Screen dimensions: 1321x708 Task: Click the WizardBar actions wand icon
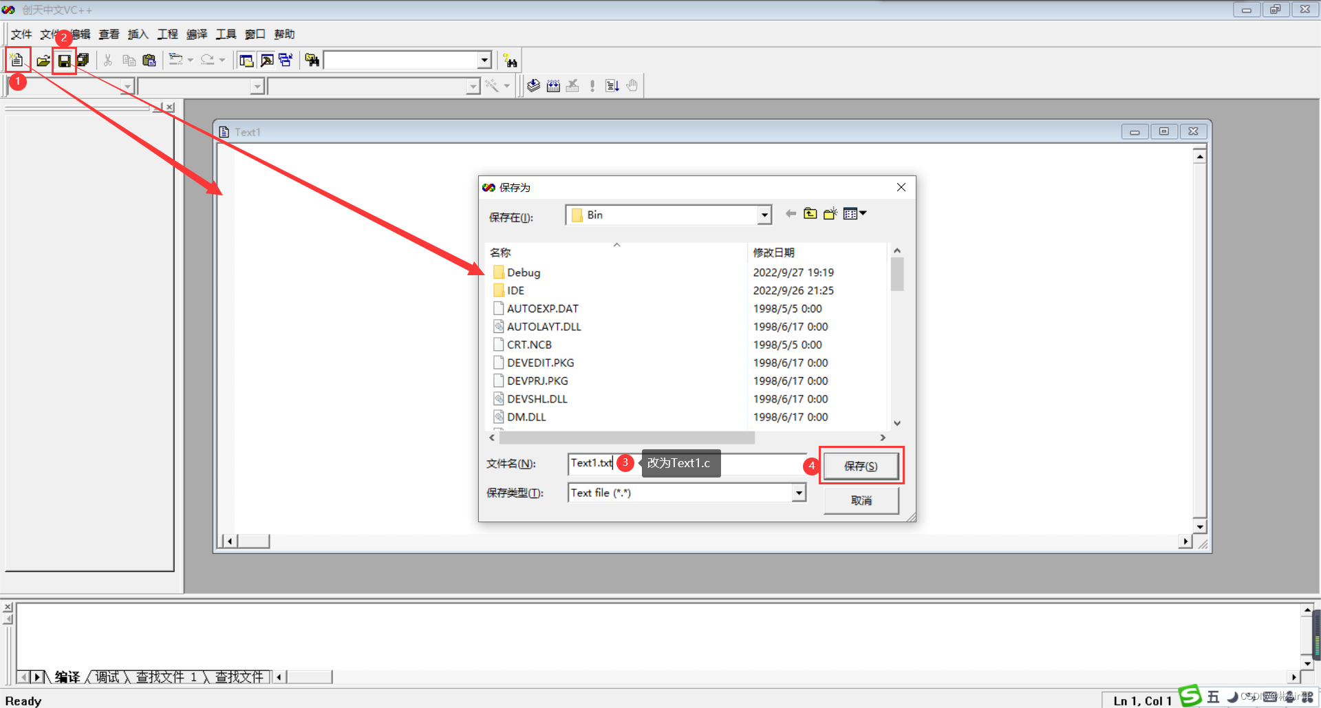[491, 85]
